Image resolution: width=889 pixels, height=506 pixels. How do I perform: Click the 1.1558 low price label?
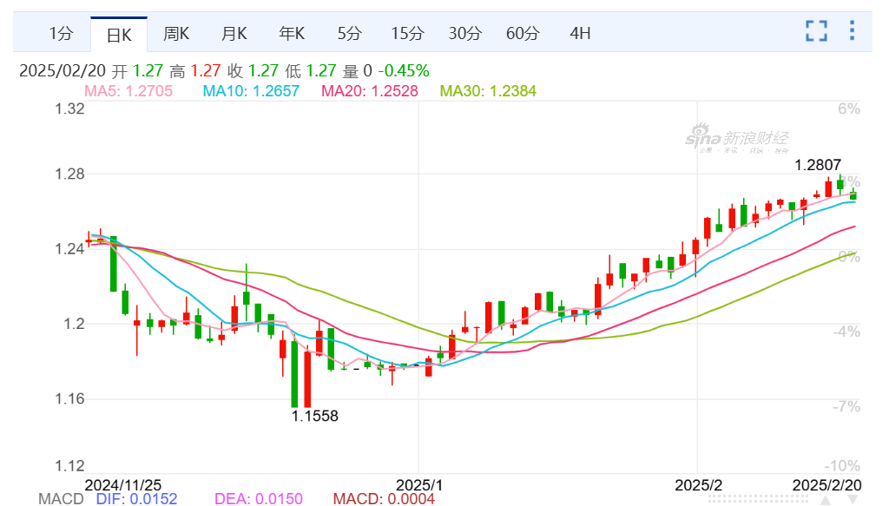314,416
